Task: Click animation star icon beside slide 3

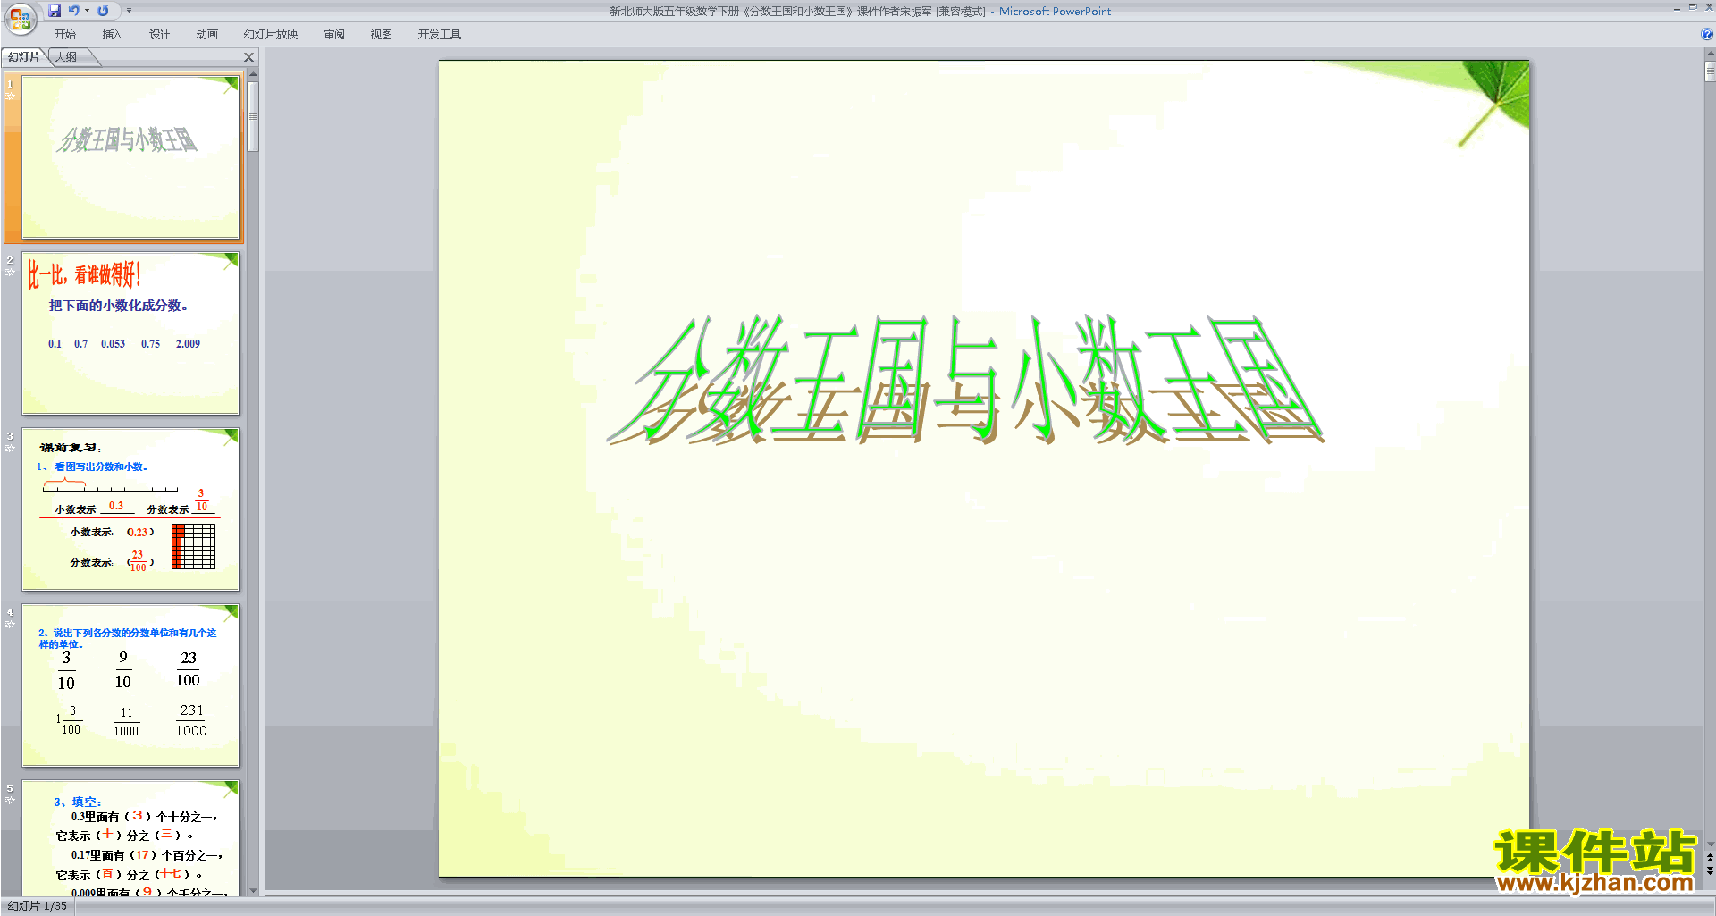Action: 11,448
